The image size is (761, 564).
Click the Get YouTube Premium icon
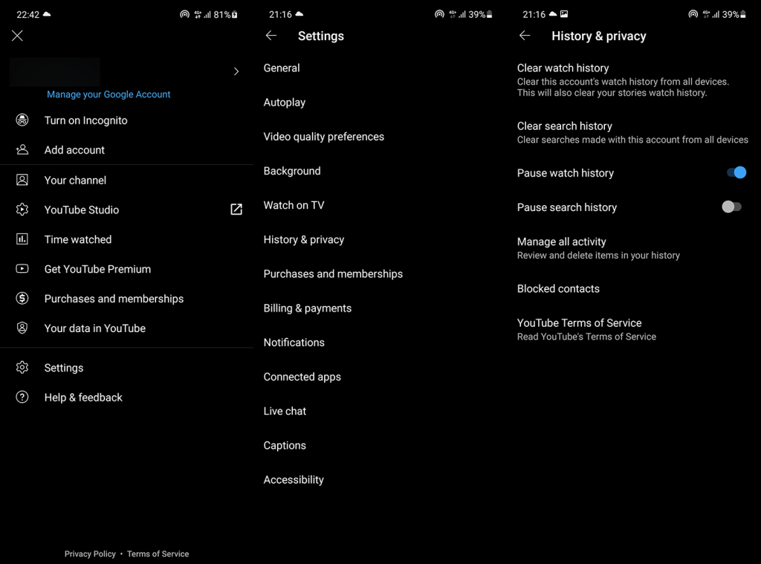click(22, 268)
